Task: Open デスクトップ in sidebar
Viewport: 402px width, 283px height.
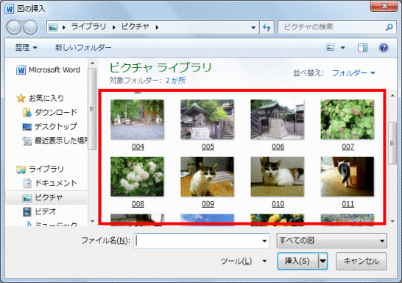Action: click(x=50, y=127)
